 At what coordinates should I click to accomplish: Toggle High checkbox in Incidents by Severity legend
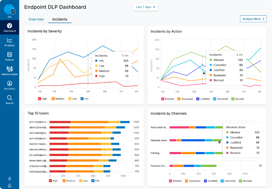(40, 98)
